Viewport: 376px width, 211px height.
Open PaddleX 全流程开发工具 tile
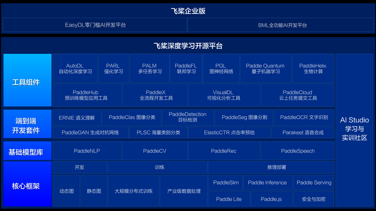click(155, 95)
